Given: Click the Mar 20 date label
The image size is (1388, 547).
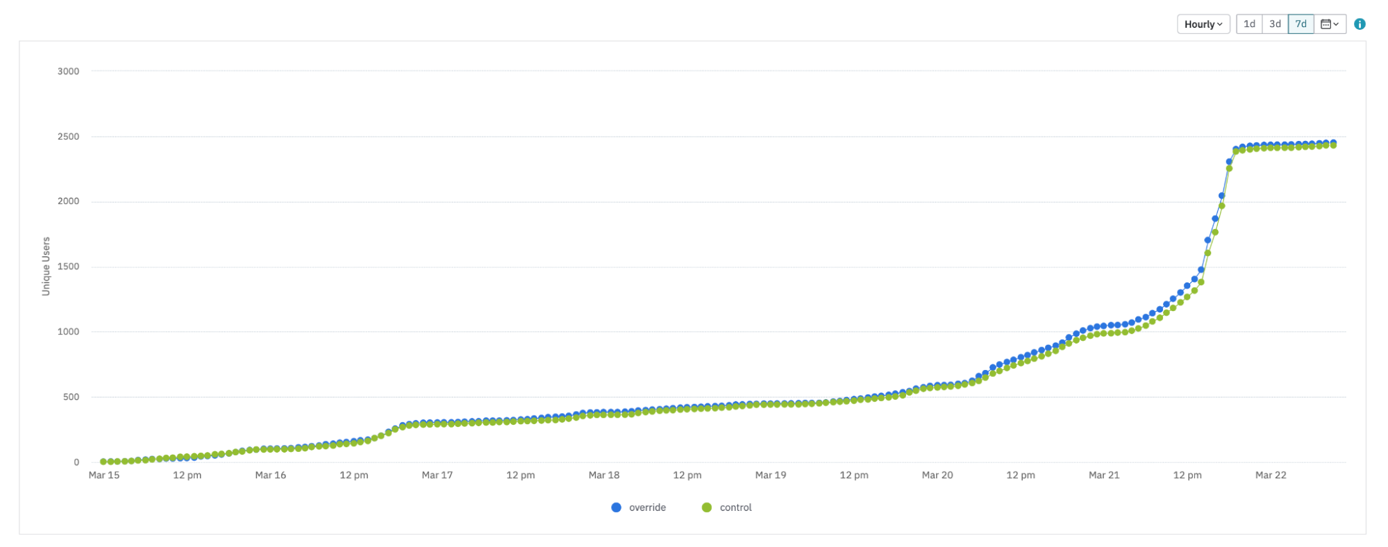Looking at the screenshot, I should click(937, 476).
